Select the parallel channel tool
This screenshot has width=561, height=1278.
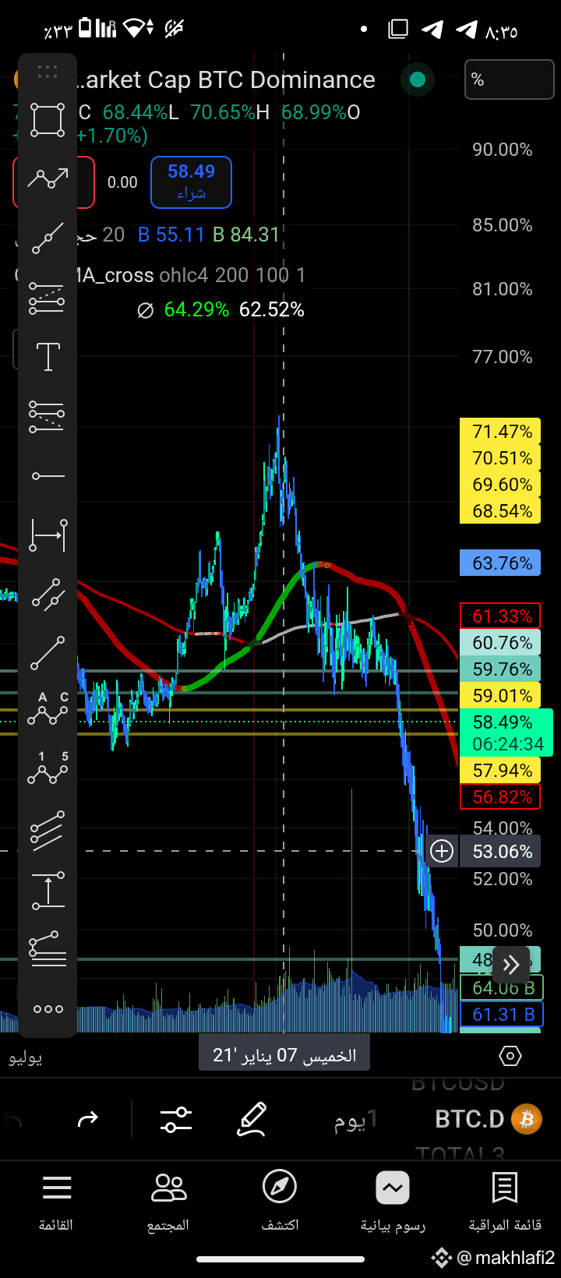coord(48,595)
